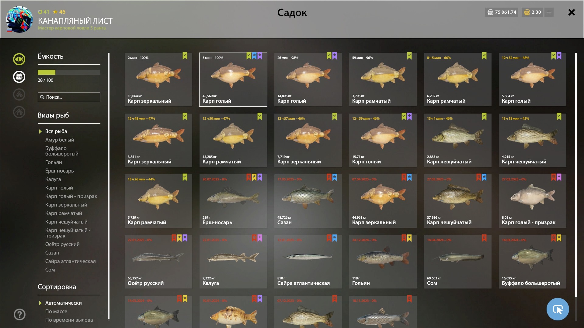Screen dimensions: 584x328
Task: Filter by Осётр русский species
Action: (62, 244)
